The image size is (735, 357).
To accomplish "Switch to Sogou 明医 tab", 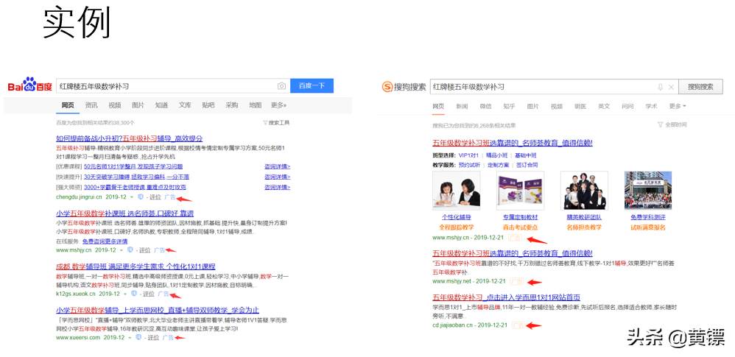I will click(x=580, y=106).
